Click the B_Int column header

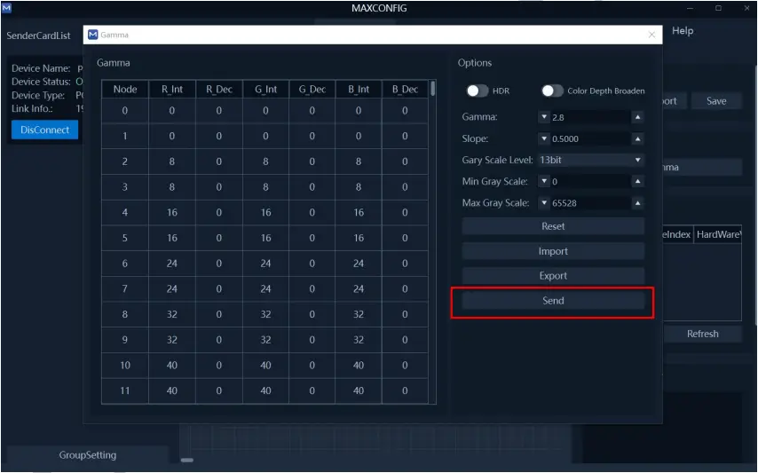359,90
